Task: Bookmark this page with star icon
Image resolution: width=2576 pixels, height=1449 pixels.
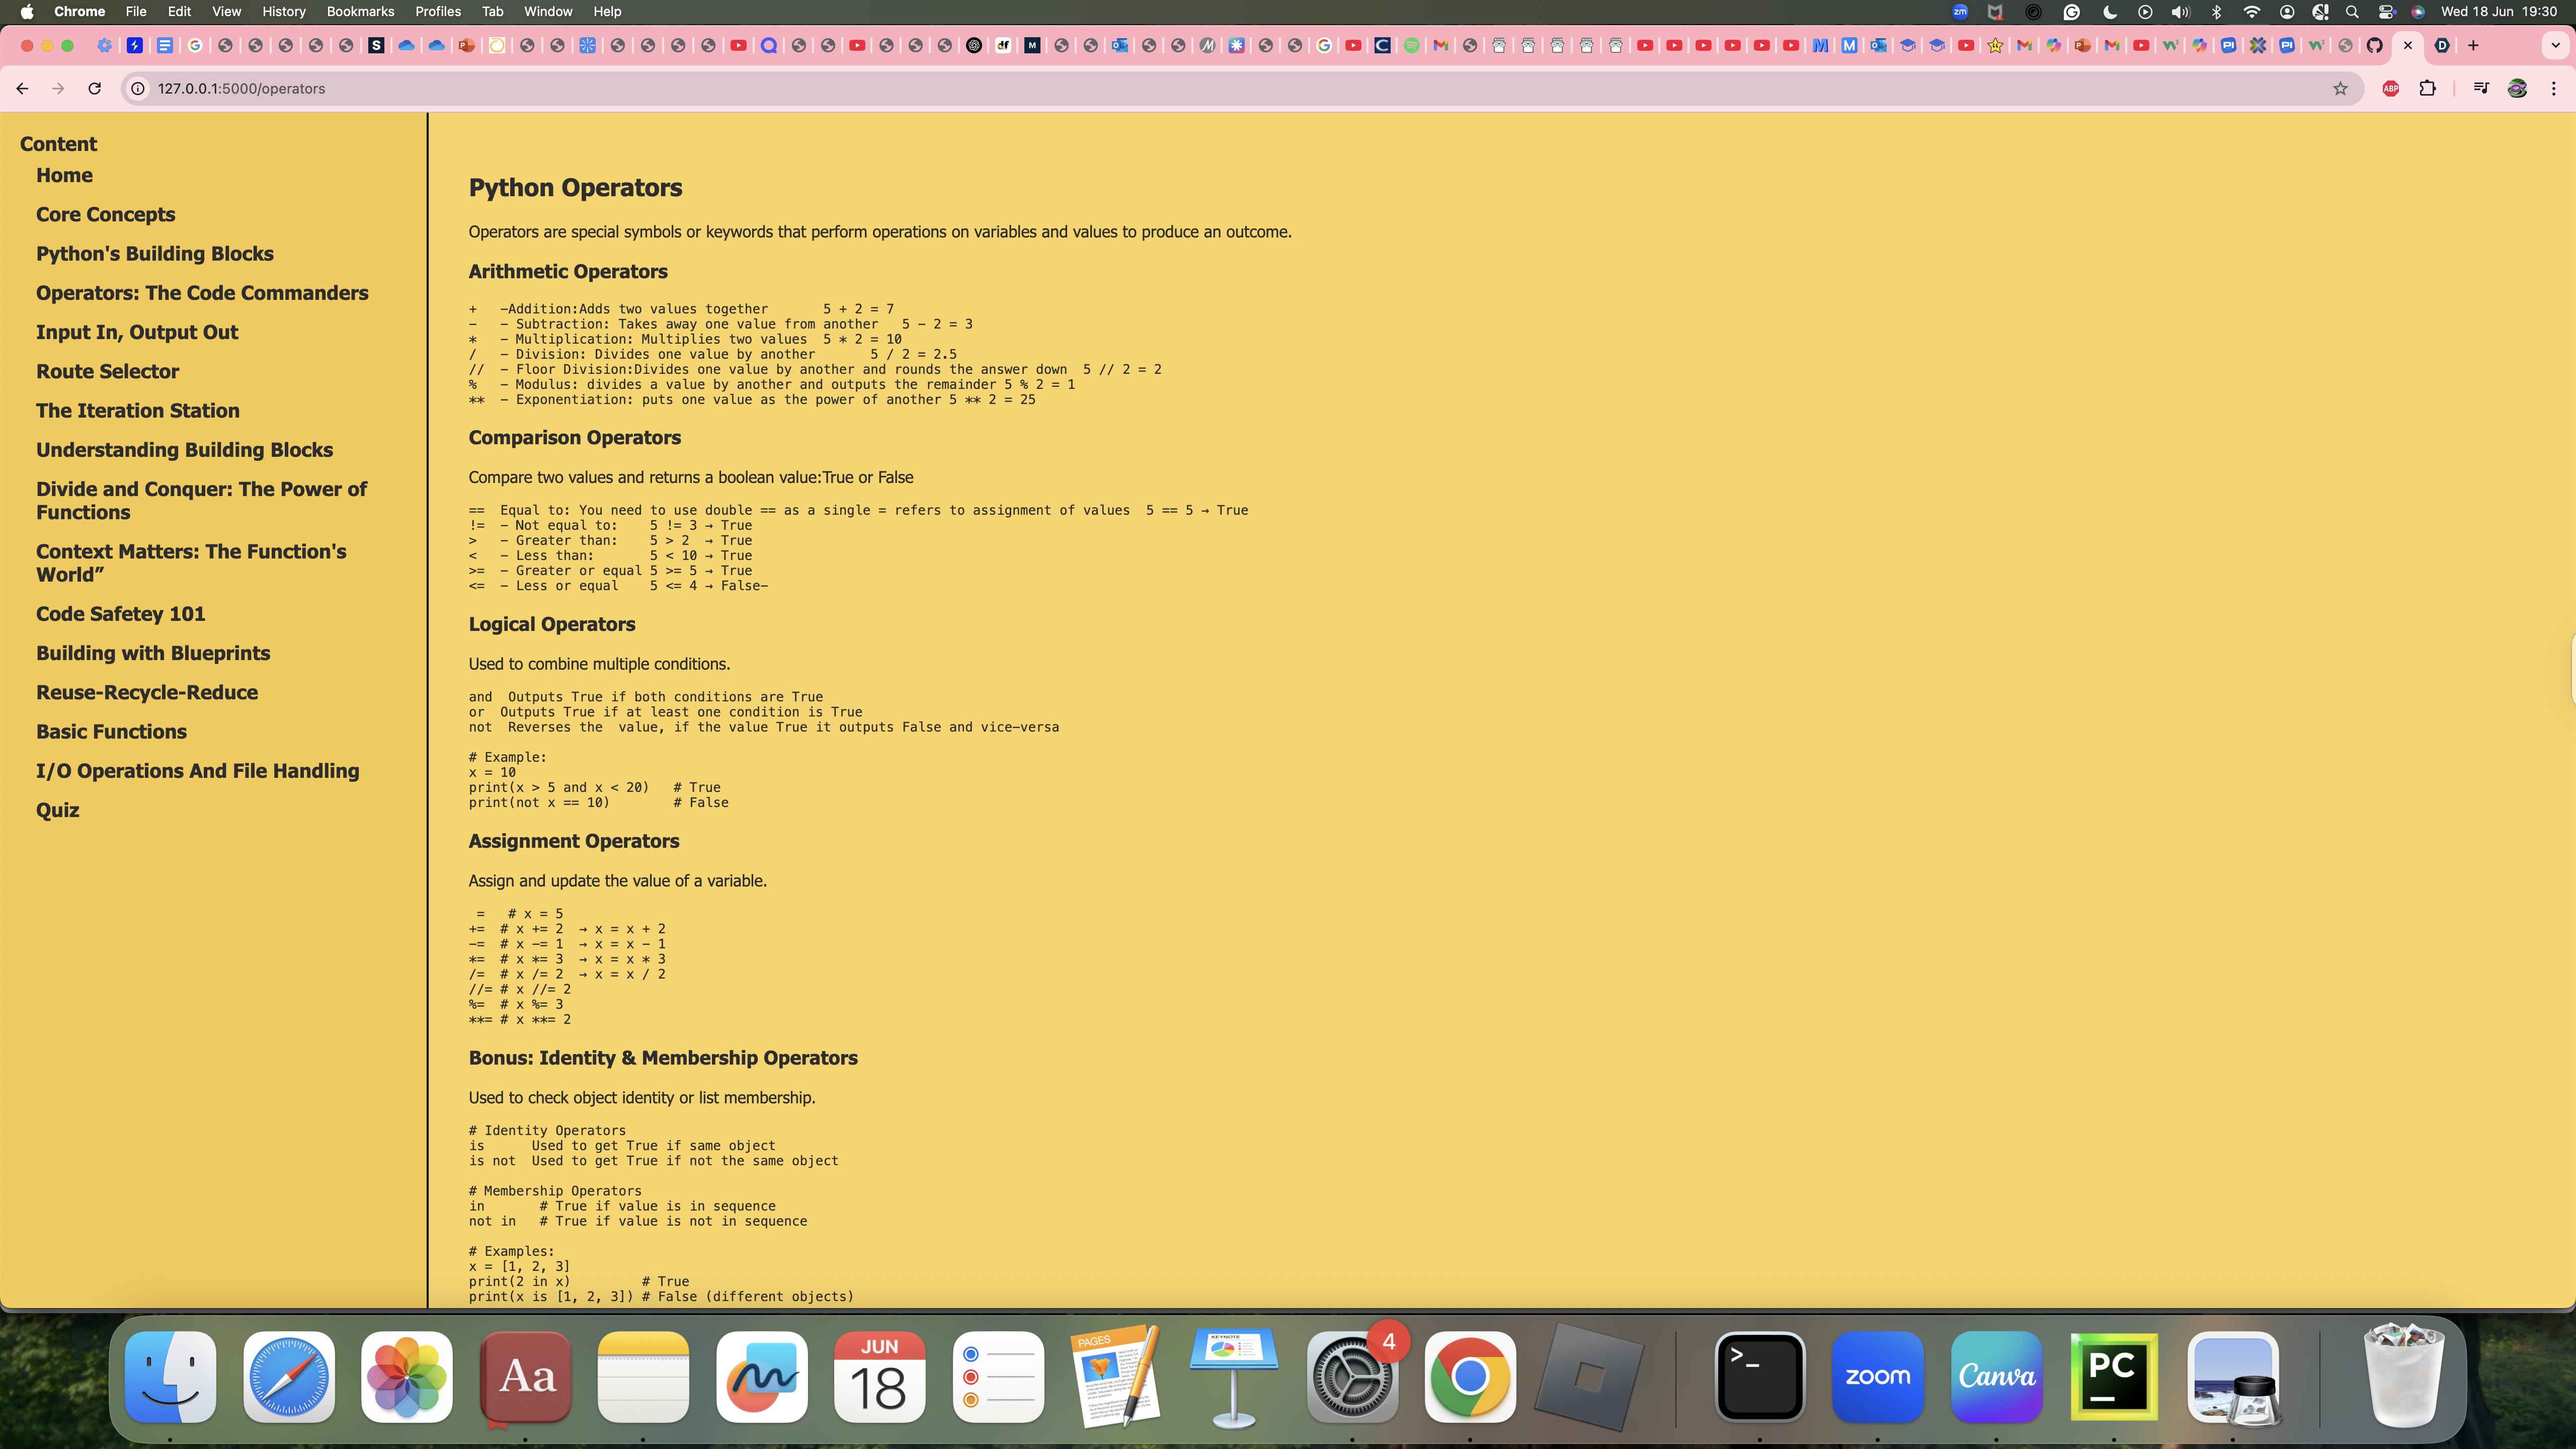Action: (x=2340, y=88)
